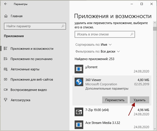Click the Автономные карты map icon

(5, 69)
